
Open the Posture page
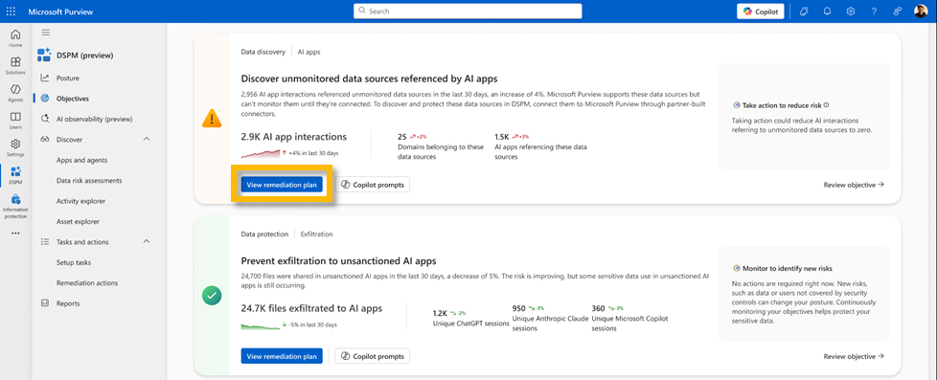(67, 78)
